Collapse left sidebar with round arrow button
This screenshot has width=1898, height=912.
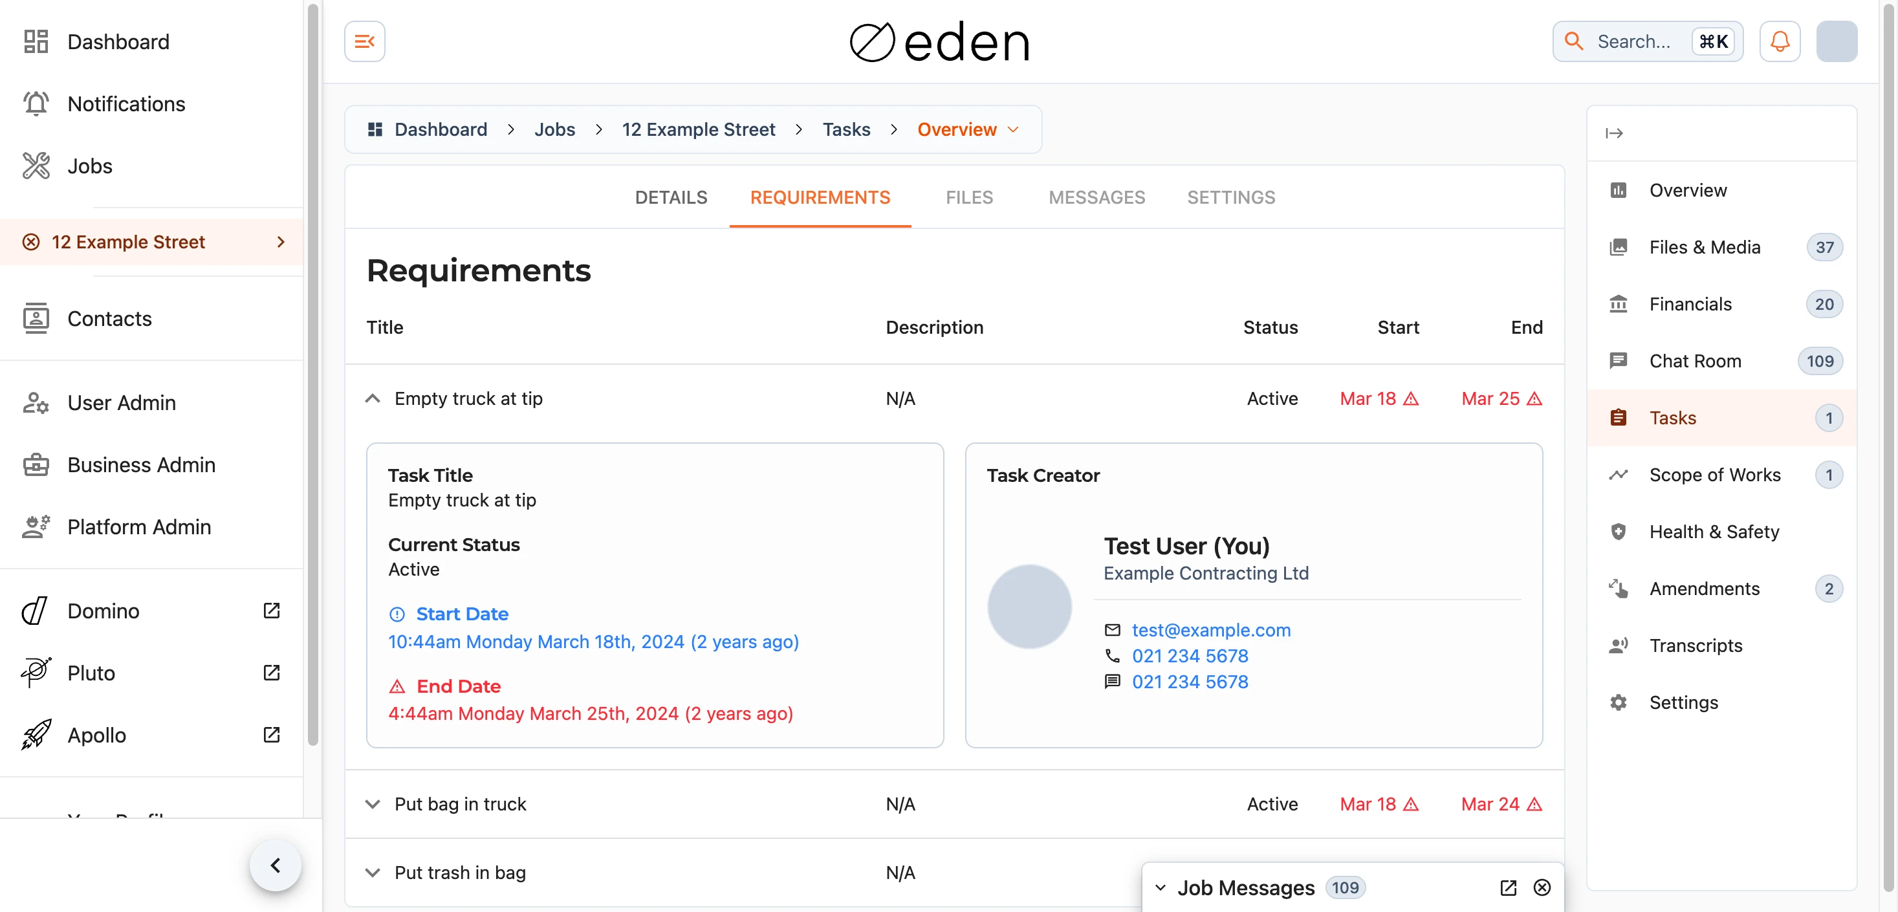275,865
